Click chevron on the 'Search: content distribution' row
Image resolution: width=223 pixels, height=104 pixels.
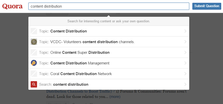(185, 84)
